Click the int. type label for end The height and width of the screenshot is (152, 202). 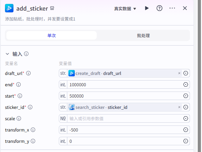(63, 84)
